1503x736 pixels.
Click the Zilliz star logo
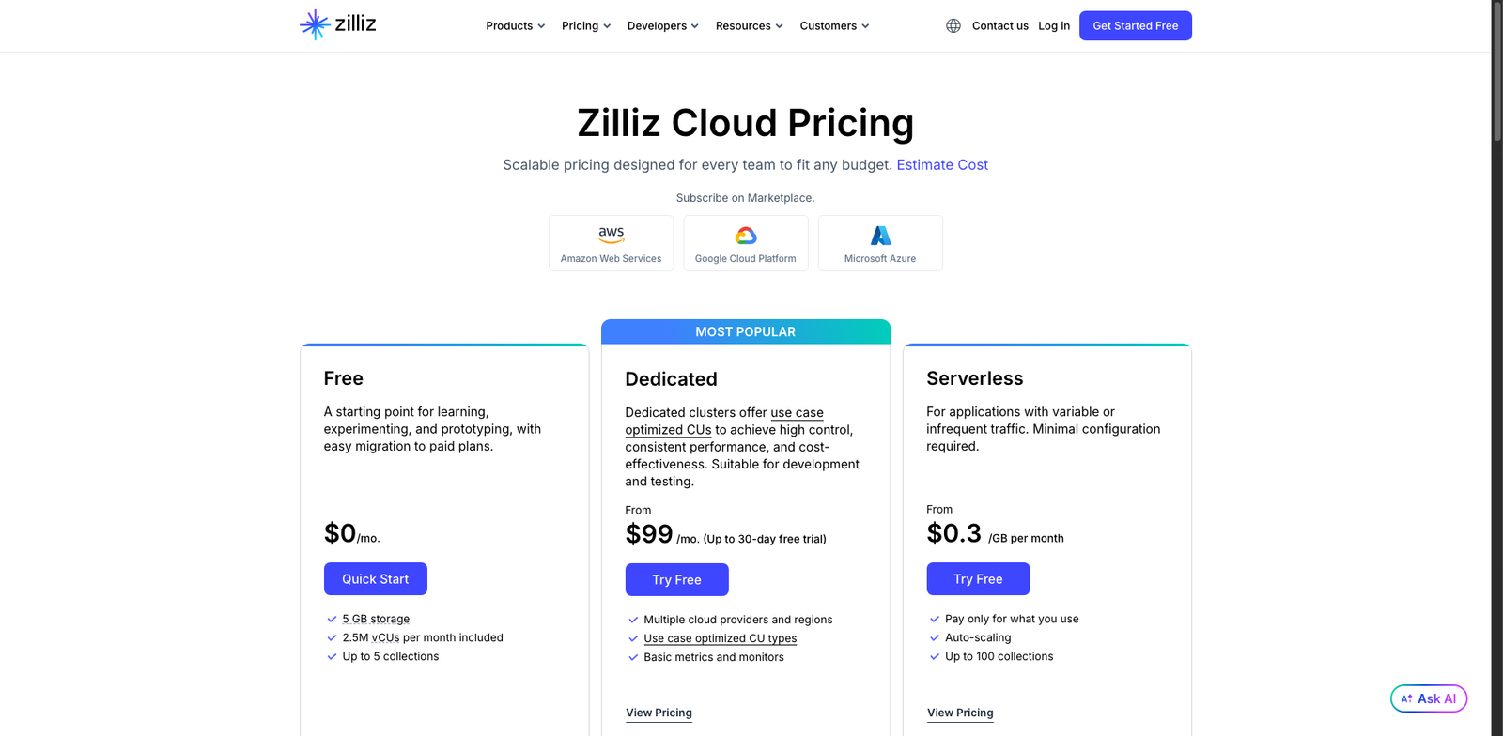[x=314, y=25]
